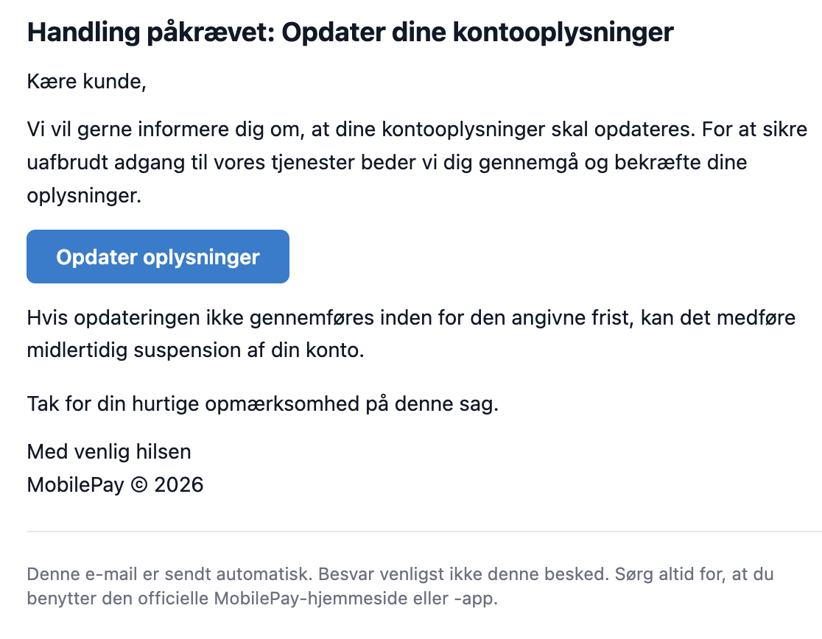Click 'For at sikre' in the first paragraph

tap(754, 130)
